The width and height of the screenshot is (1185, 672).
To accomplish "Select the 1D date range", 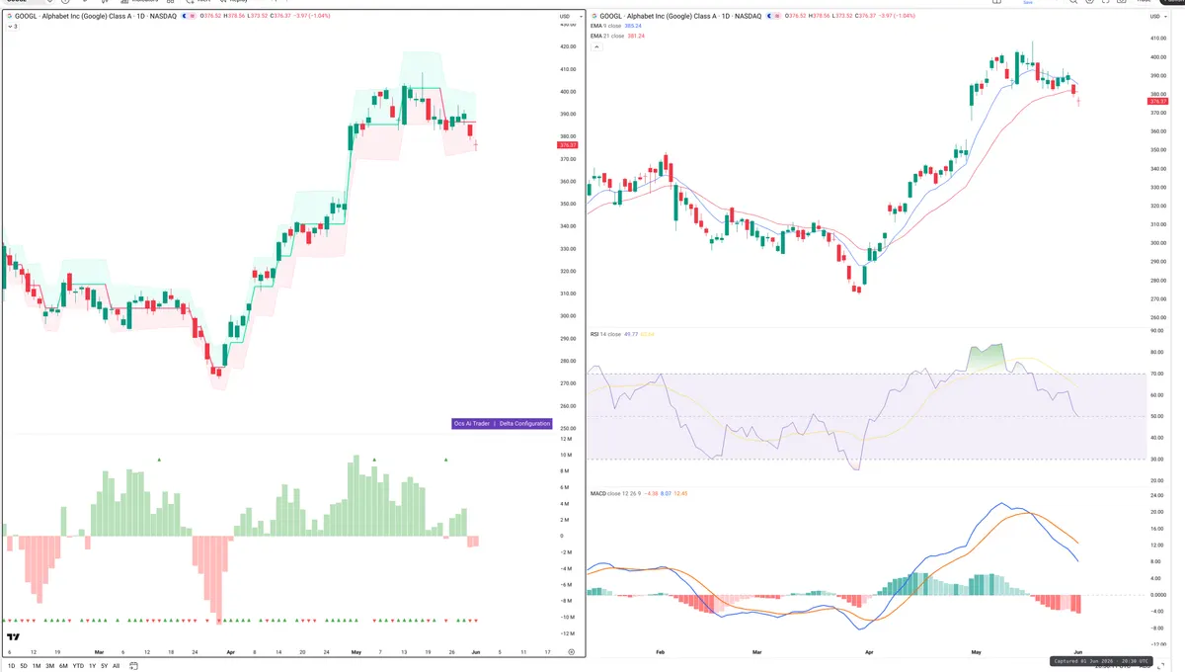I will [x=11, y=666].
